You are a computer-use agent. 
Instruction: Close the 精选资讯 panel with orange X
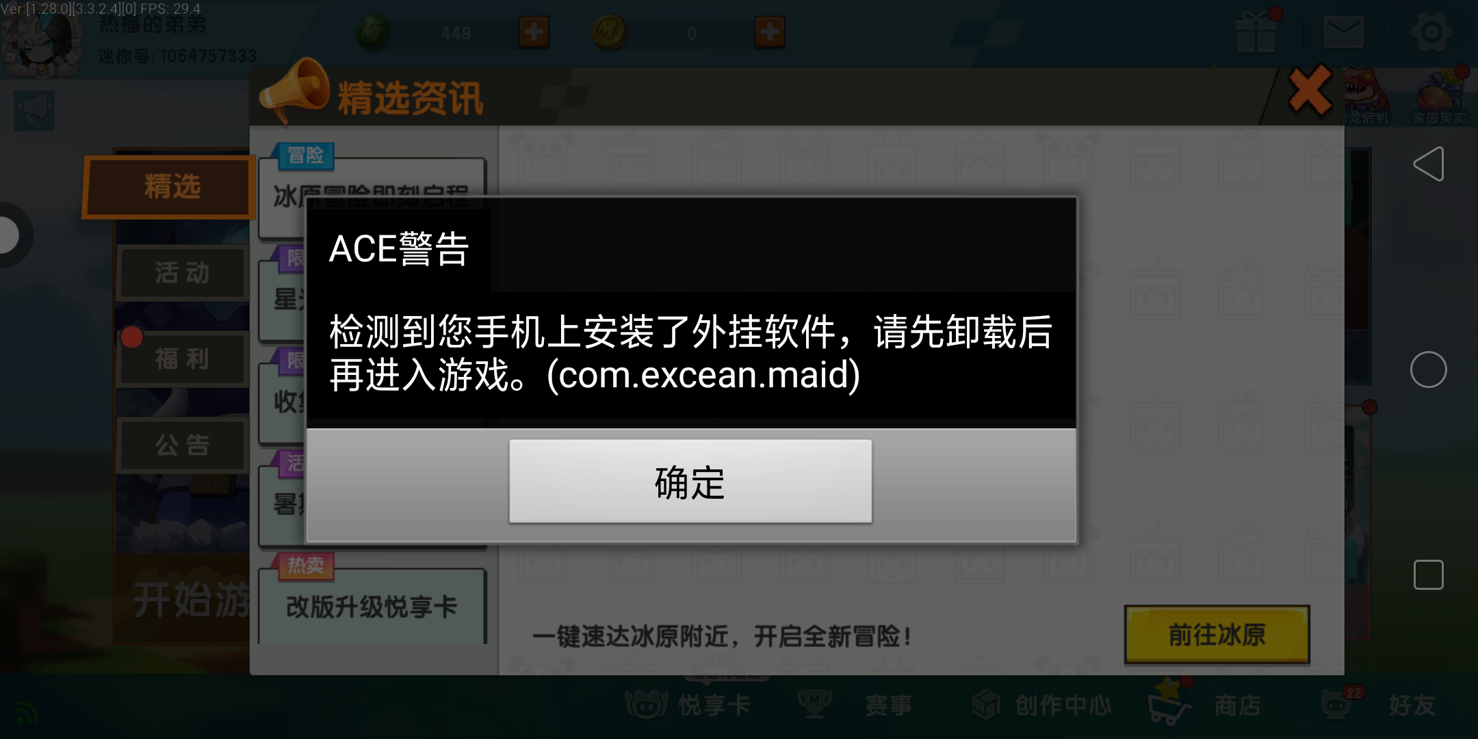pos(1310,90)
